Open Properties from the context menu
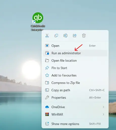This screenshot has width=116, height=130. click(75, 97)
